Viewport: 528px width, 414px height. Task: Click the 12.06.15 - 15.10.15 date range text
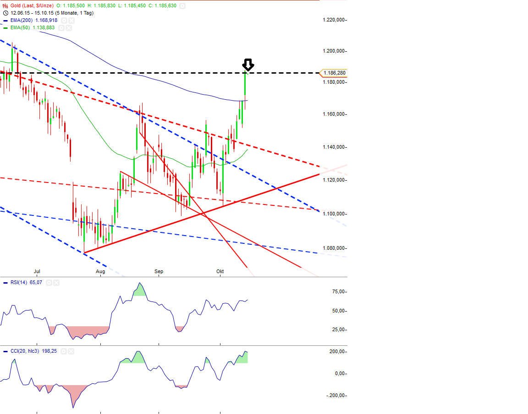(46, 12)
